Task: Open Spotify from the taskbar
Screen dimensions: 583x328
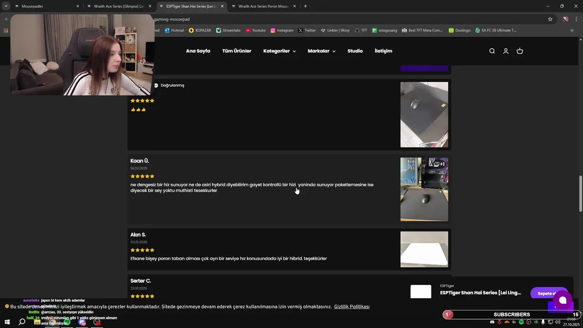Action: [x=67, y=322]
